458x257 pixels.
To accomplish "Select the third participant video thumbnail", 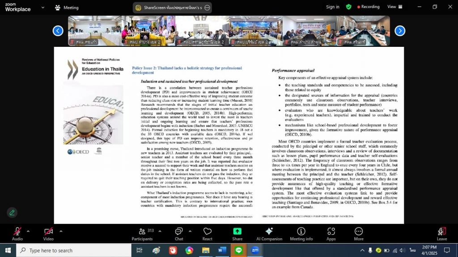I will click(x=202, y=31).
